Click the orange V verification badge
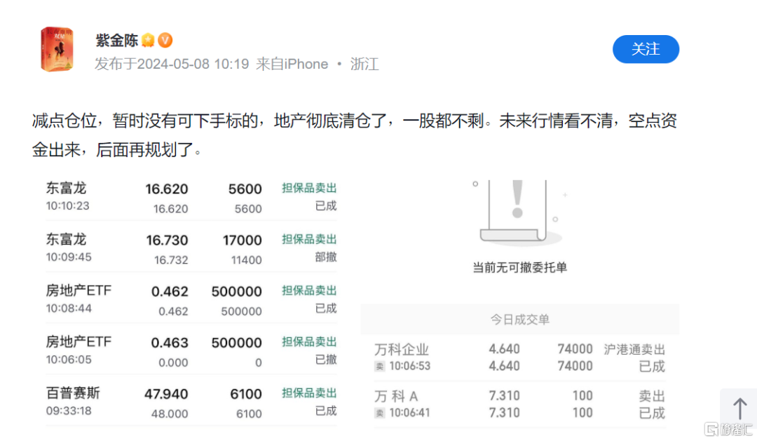 coord(165,41)
